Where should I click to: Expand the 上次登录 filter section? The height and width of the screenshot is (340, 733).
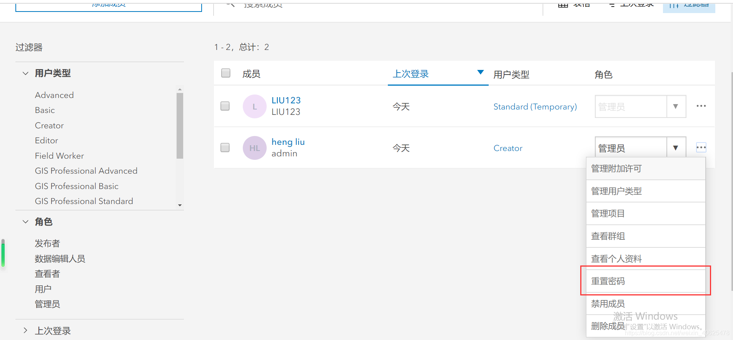[25, 330]
